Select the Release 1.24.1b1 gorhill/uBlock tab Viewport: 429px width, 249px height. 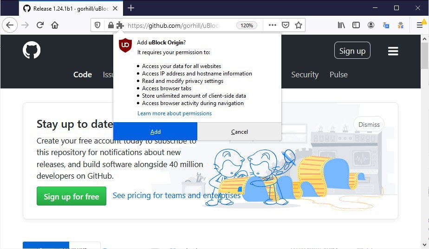click(71, 8)
